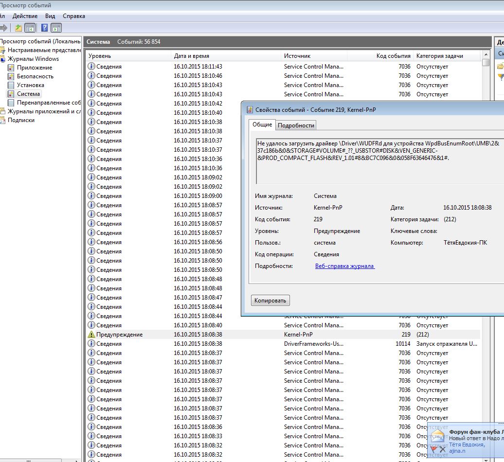This screenshot has height=462, width=504.
Task: Click the event list scrollbar up arrow
Action: 485,54
